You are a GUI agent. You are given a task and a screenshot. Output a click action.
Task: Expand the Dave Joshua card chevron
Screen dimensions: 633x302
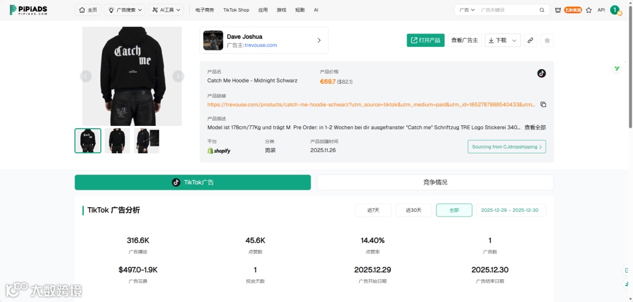click(319, 40)
